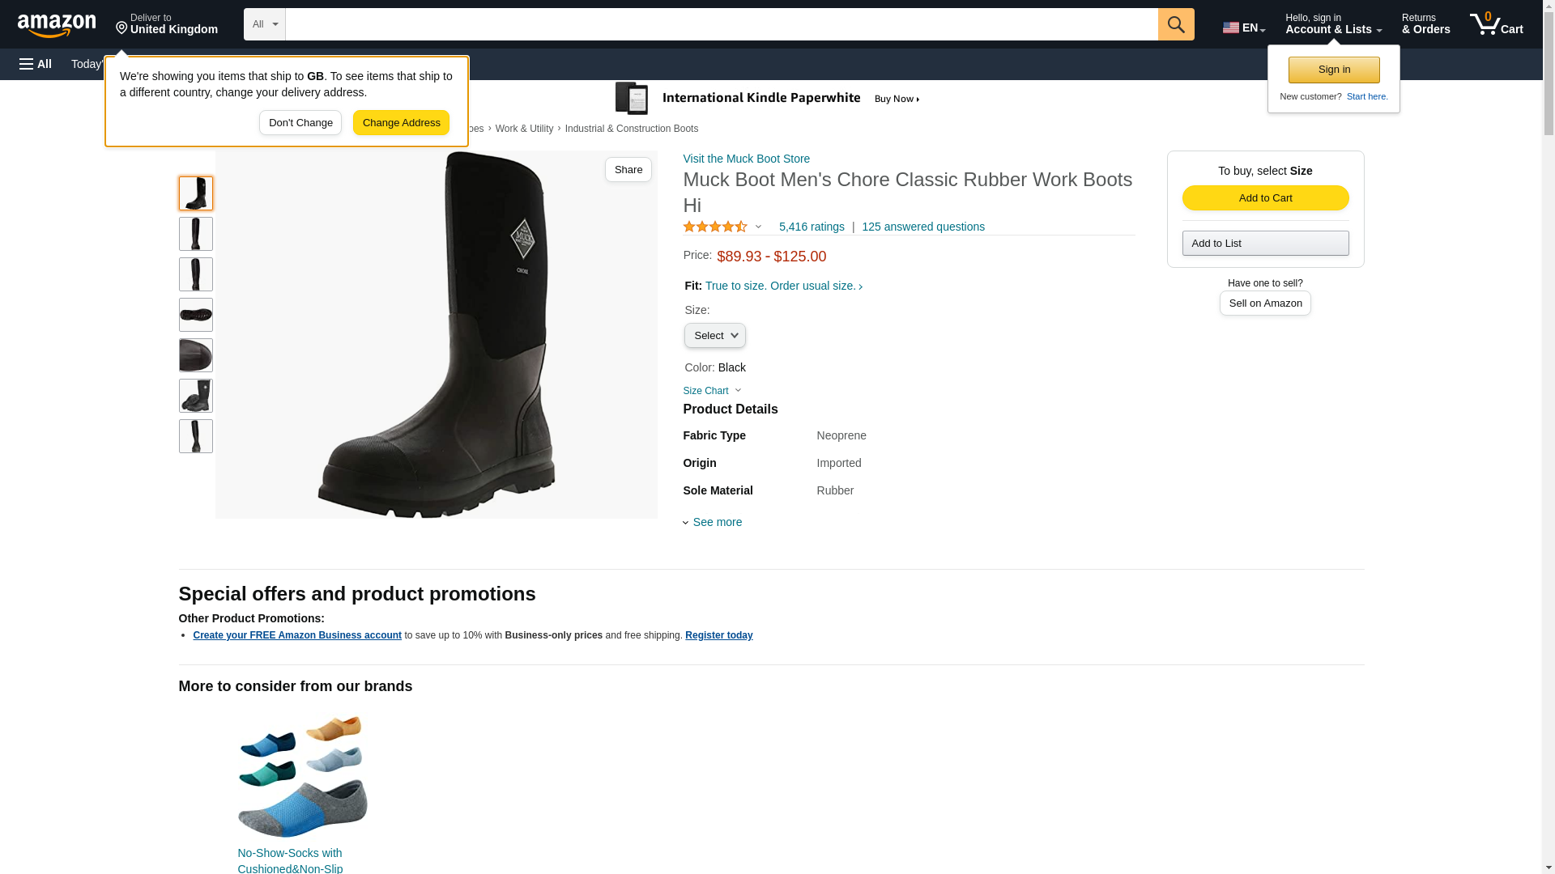Viewport: 1555px width, 874px height.
Task: Click the star rating icons
Action: (x=715, y=227)
